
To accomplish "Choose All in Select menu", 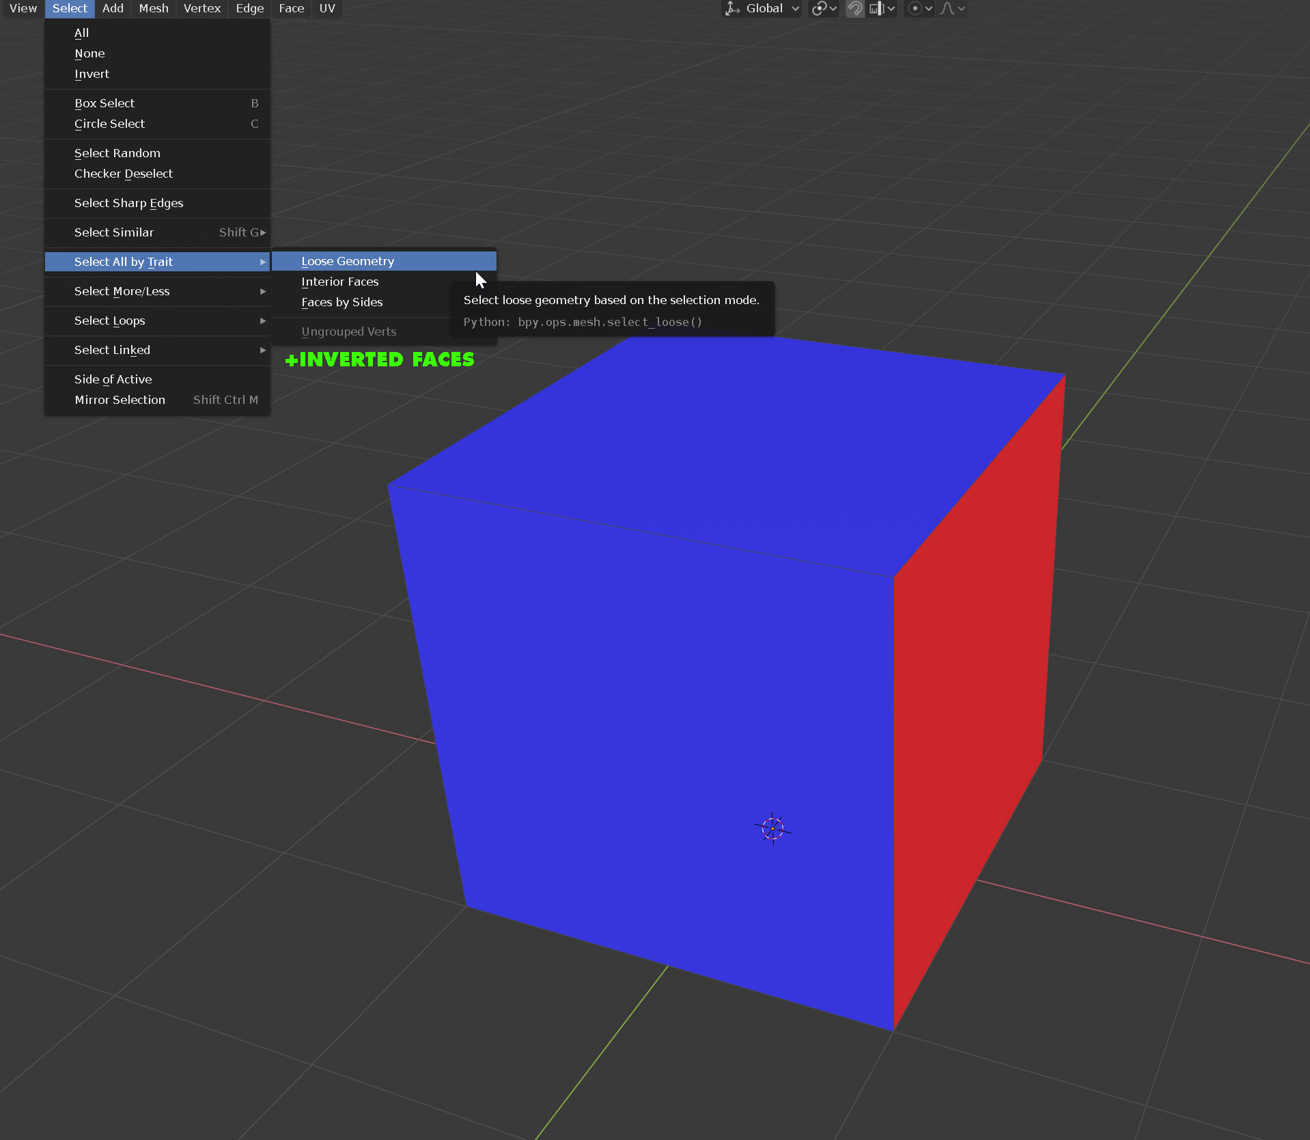I will pos(157,33).
